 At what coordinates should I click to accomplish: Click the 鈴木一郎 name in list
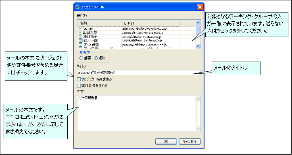(90, 41)
